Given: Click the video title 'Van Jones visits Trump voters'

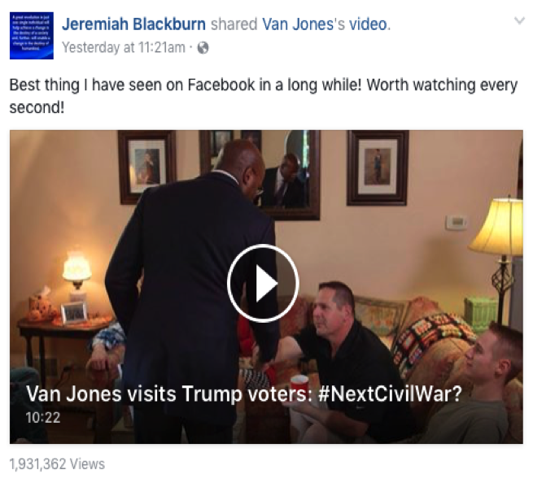Looking at the screenshot, I should click(169, 394).
